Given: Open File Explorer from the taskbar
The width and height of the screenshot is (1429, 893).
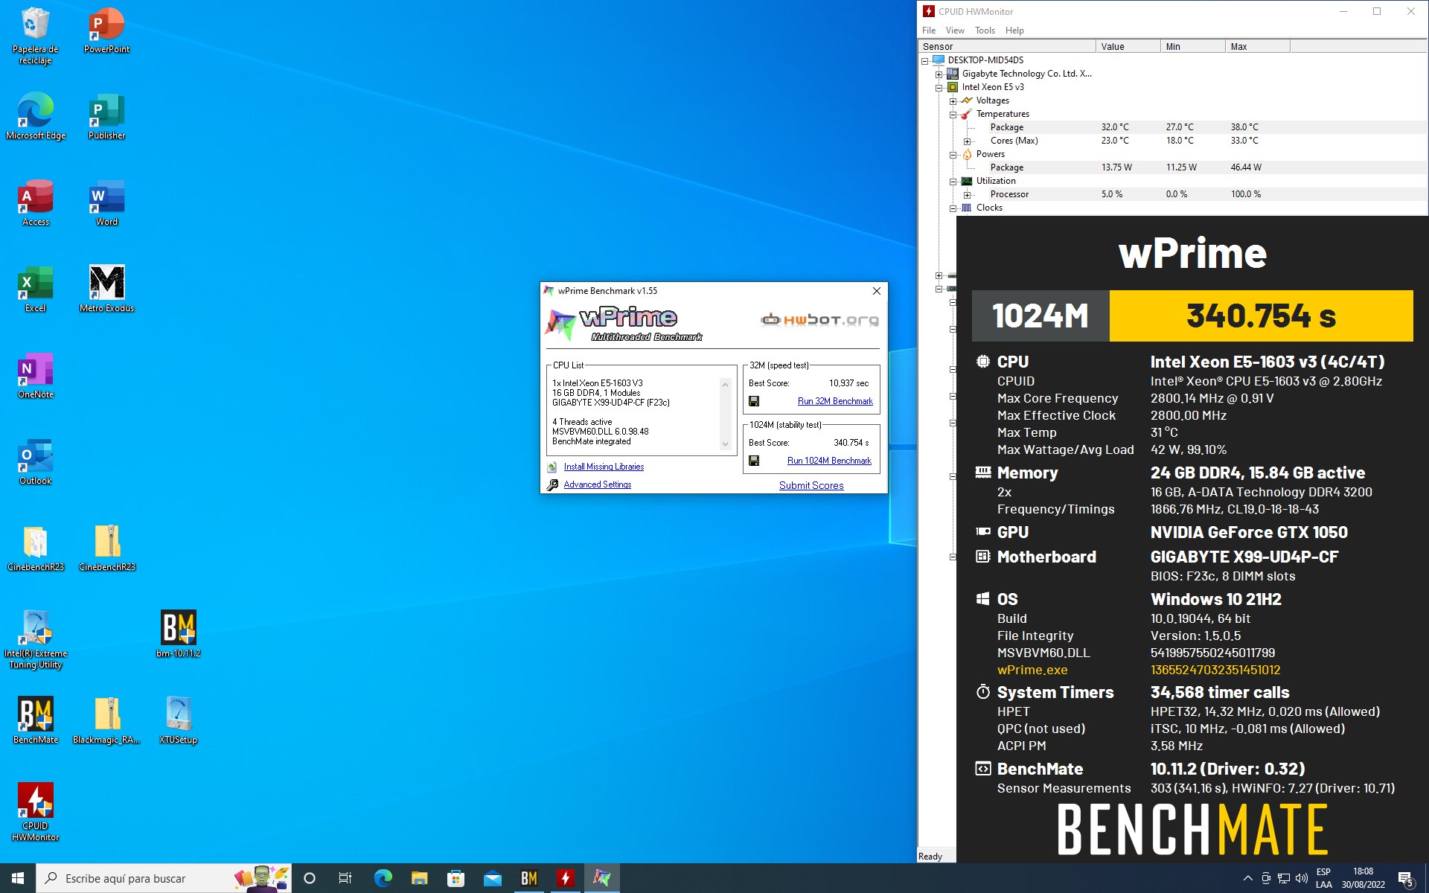Looking at the screenshot, I should (x=420, y=878).
